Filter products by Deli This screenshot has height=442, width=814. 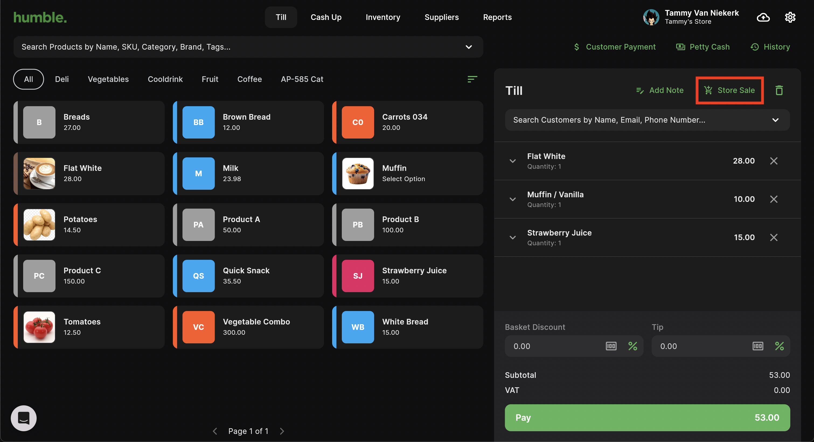(62, 79)
